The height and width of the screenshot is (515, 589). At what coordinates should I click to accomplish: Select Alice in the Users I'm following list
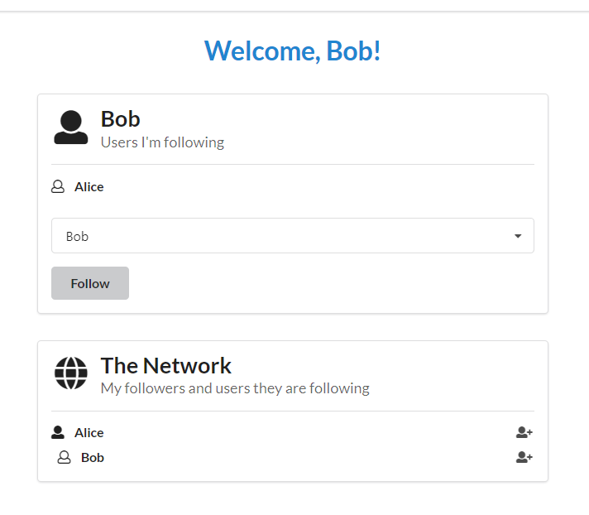pyautogui.click(x=89, y=187)
